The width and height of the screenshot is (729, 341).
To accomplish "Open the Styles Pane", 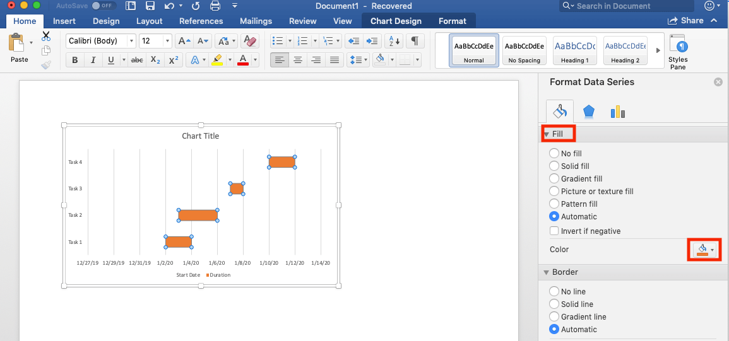I will [x=678, y=51].
